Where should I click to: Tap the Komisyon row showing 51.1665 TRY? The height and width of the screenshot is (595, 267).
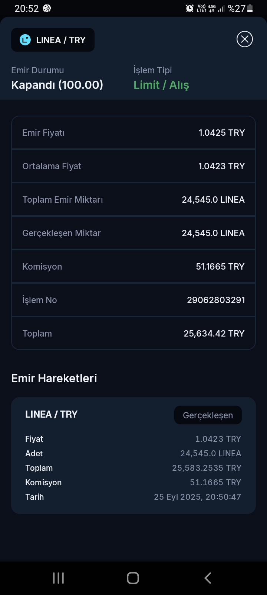click(x=133, y=267)
